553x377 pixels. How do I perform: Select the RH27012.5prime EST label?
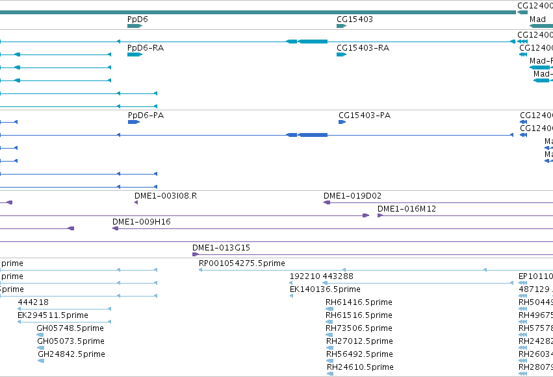(359, 341)
